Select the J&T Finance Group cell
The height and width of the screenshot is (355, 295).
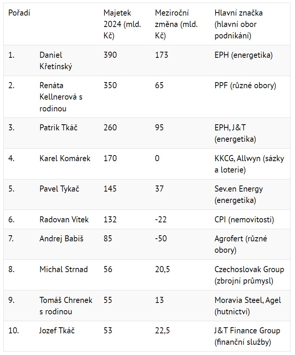(247, 336)
